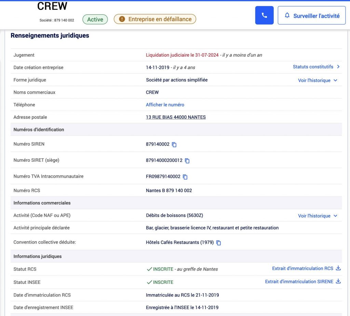Click the warning icon in défaillance badge
This screenshot has width=350, height=316.
coord(122,19)
